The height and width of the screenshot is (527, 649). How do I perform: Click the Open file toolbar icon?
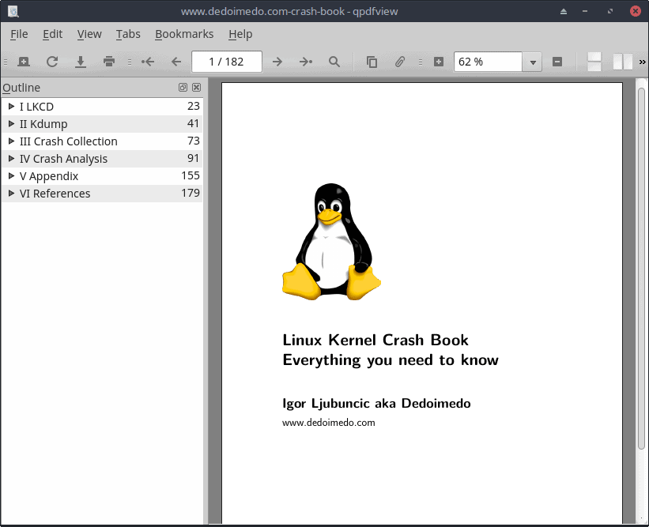tap(24, 62)
